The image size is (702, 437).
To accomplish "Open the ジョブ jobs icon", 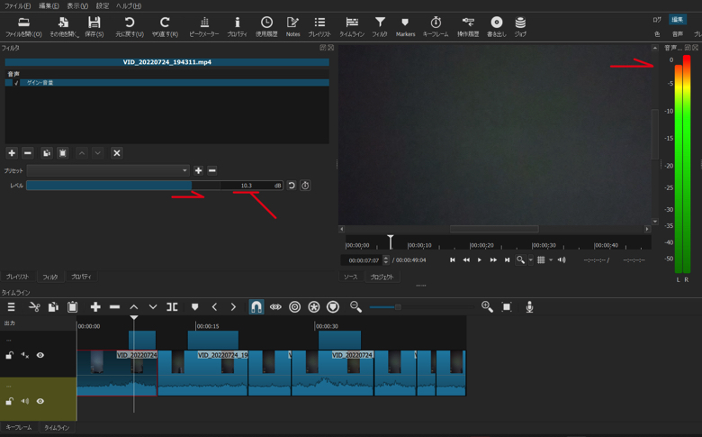I will [x=520, y=26].
